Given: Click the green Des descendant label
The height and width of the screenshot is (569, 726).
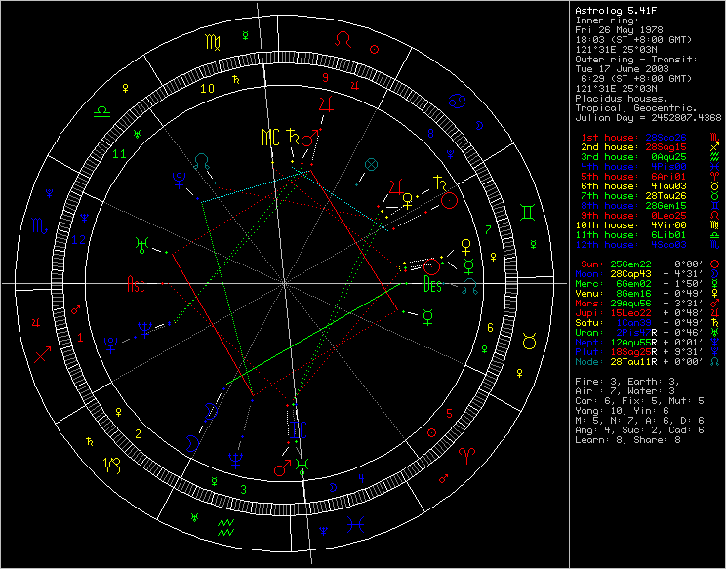Looking at the screenshot, I should [432, 287].
